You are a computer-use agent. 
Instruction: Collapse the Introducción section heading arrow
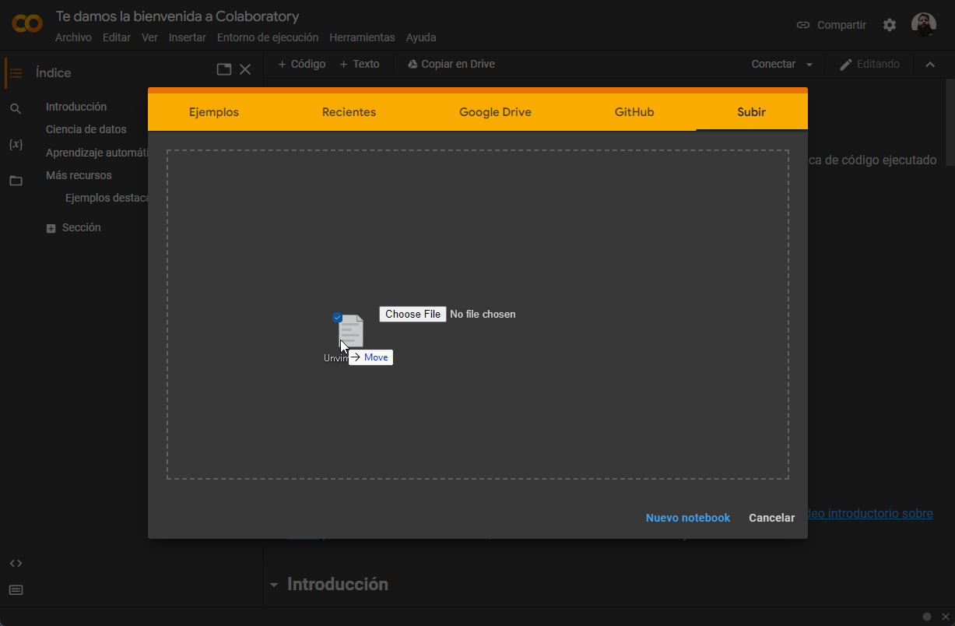(274, 585)
